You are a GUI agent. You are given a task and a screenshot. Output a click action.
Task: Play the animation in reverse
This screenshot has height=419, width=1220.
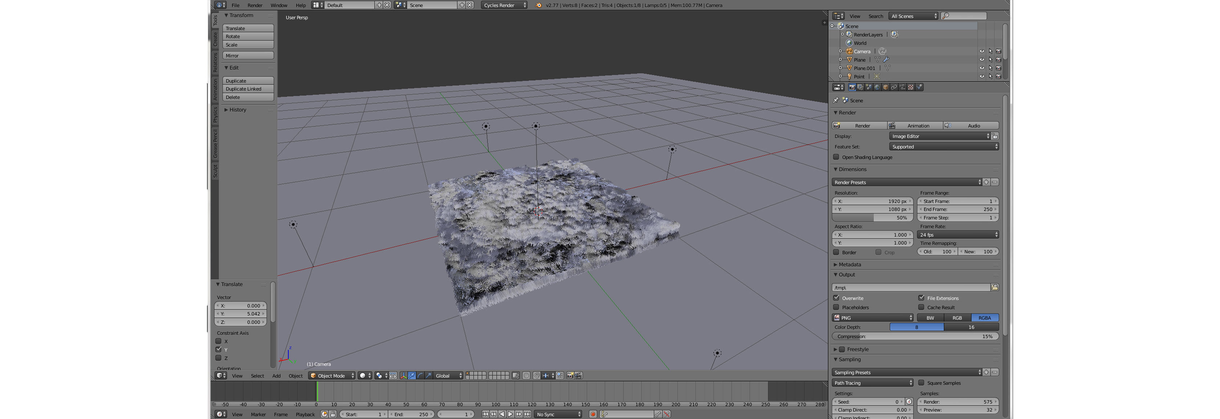tap(502, 414)
